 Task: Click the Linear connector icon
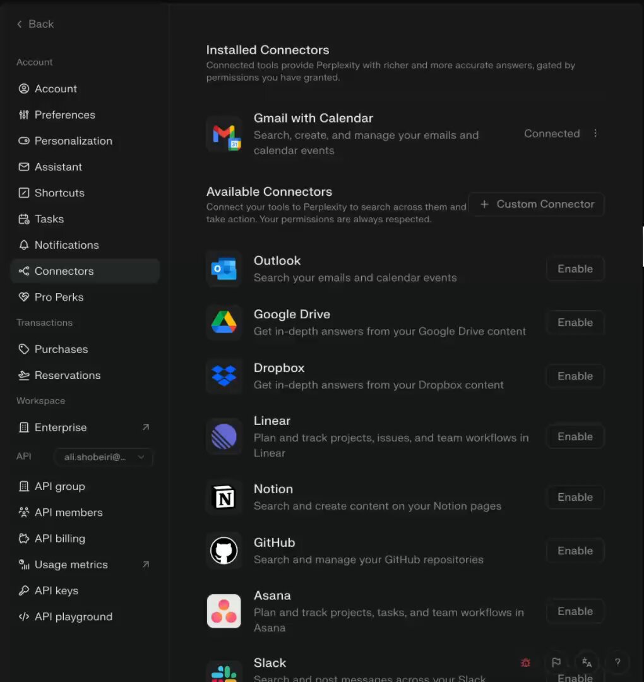[224, 436]
